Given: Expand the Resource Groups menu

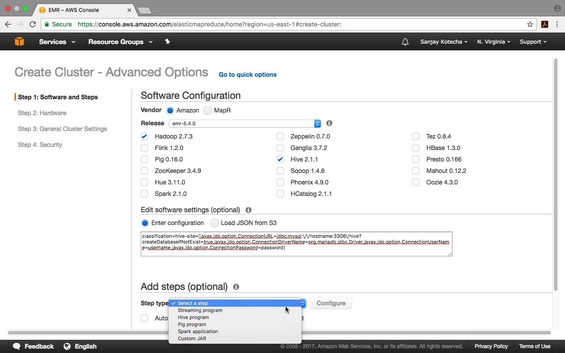Looking at the screenshot, I should click(x=121, y=42).
